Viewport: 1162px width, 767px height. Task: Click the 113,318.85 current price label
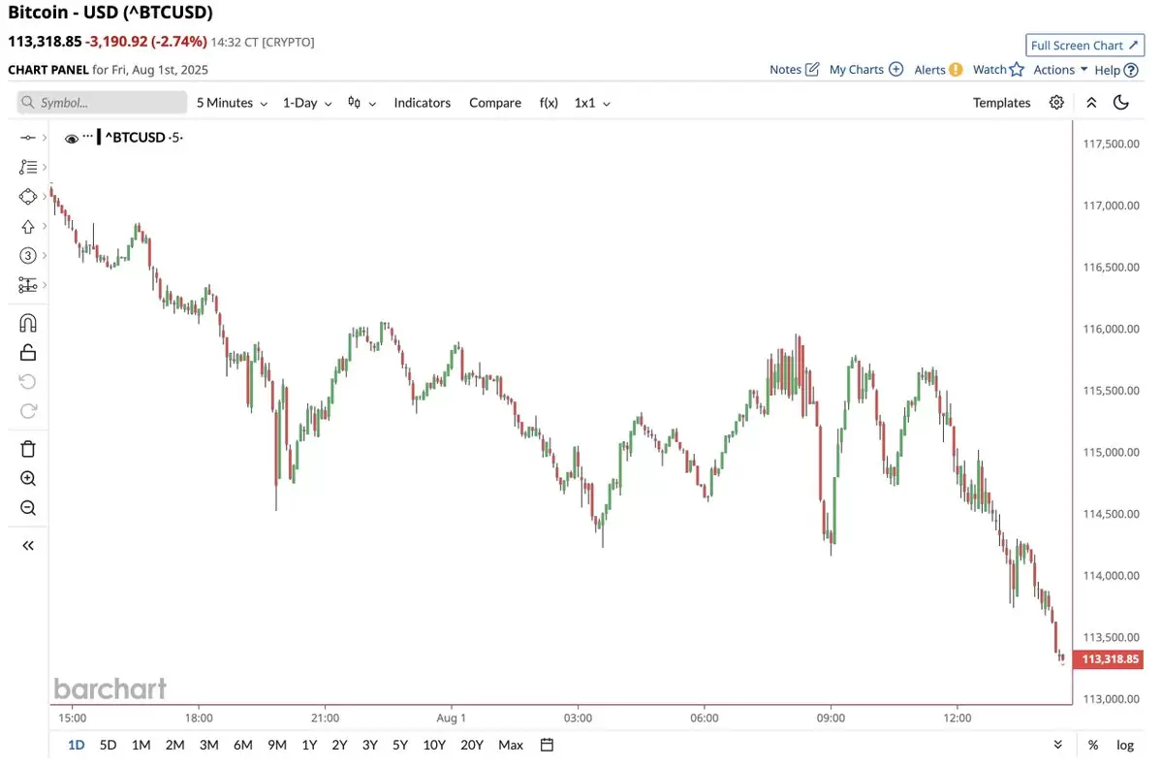1109,658
